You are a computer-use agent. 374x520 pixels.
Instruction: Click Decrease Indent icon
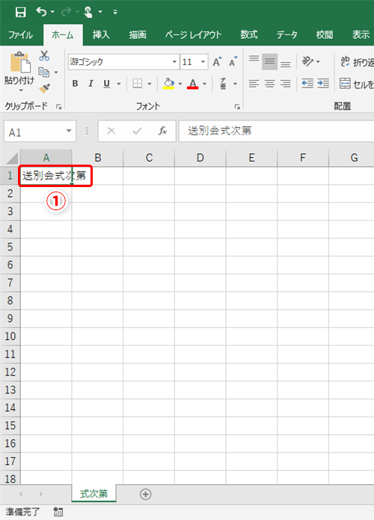307,84
